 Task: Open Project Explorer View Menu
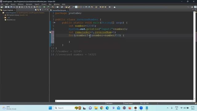pos(43,10)
